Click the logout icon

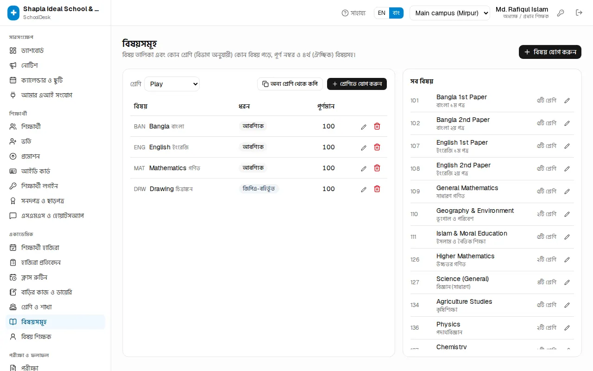(579, 13)
